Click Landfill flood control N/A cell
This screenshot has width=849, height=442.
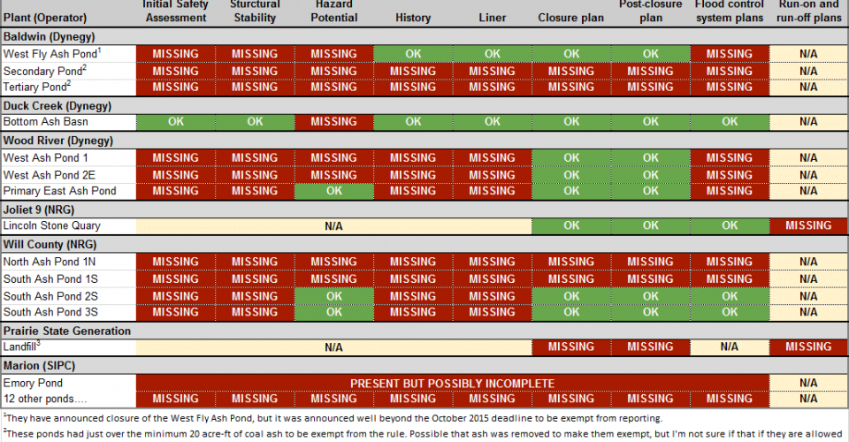730,347
